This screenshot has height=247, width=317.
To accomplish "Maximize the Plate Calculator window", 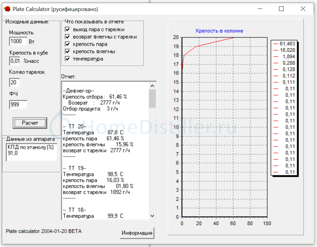I will click(281, 9).
